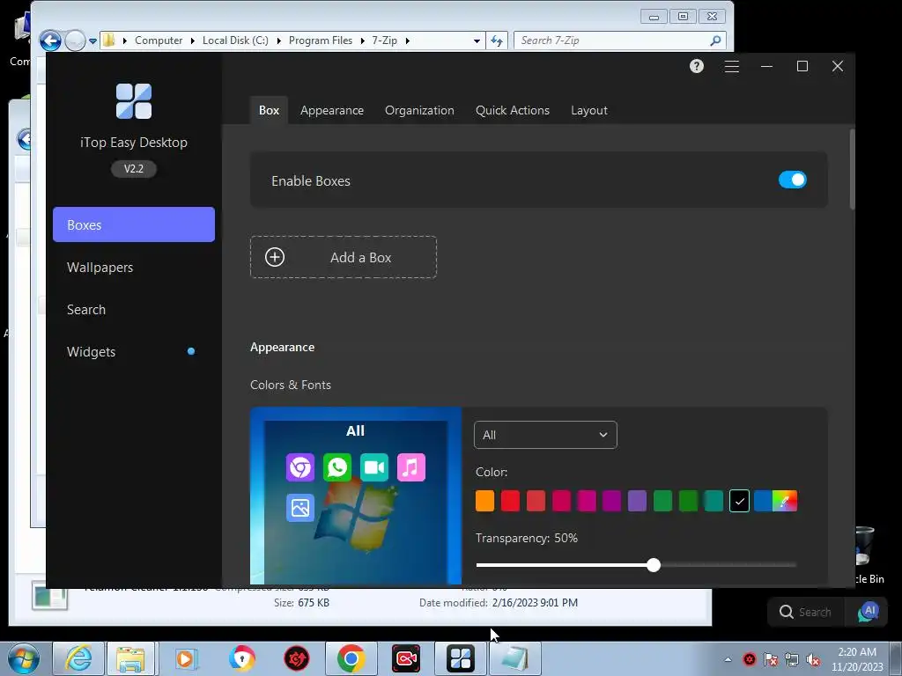The width and height of the screenshot is (902, 676).
Task: Click the back arrow in 7-Zip Explorer window
Action: 50,40
